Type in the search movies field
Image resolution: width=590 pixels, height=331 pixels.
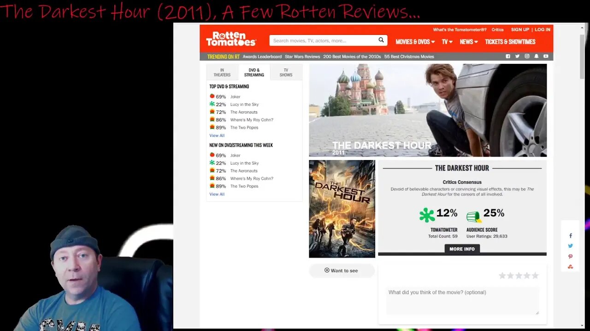(323, 40)
